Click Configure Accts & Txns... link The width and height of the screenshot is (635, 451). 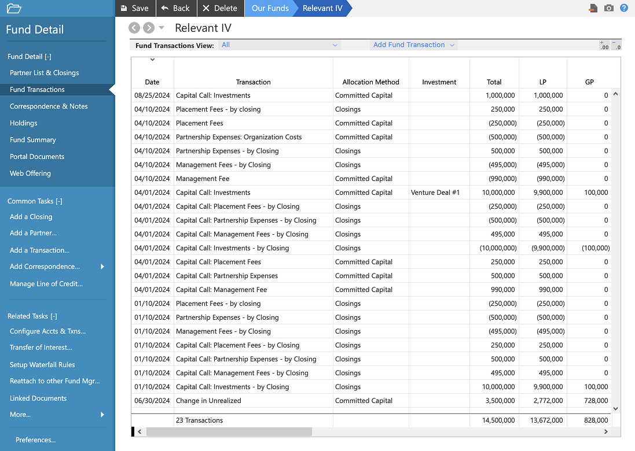click(48, 331)
